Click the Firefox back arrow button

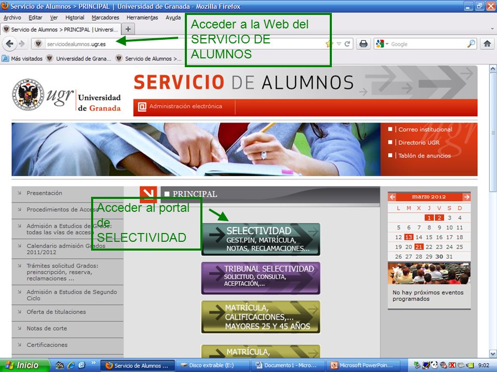[x=9, y=43]
